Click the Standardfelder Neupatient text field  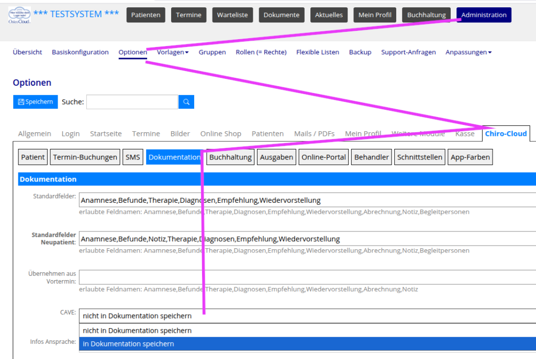point(307,239)
